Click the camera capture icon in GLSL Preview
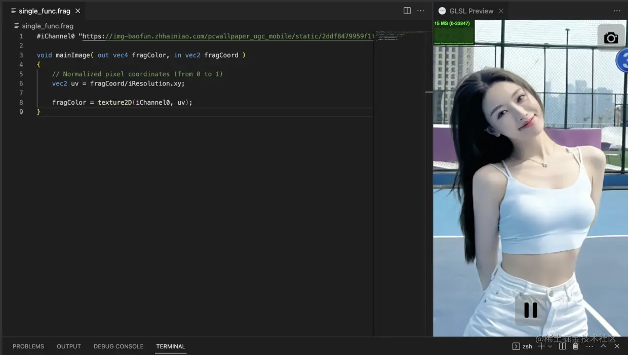Viewport: 628px width, 355px height. click(x=611, y=37)
